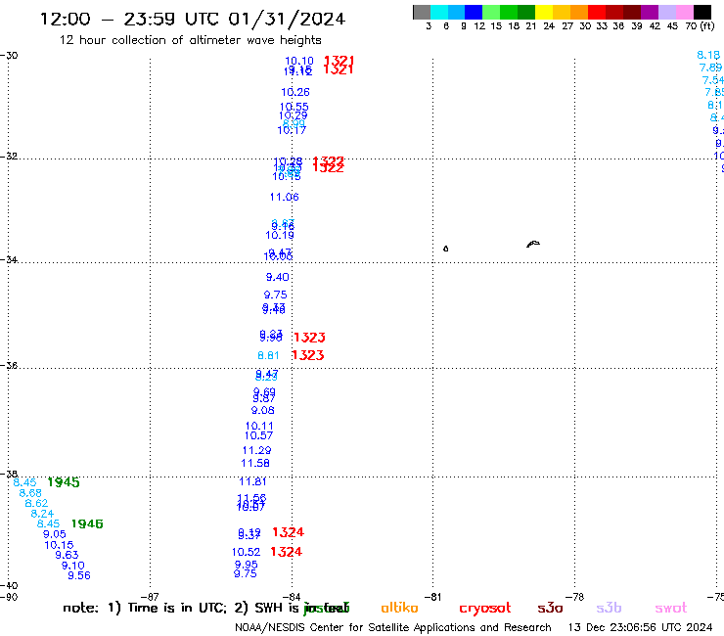Select the yellow swatch in the legend bar
This screenshot has width=724, height=636.
coord(544,12)
